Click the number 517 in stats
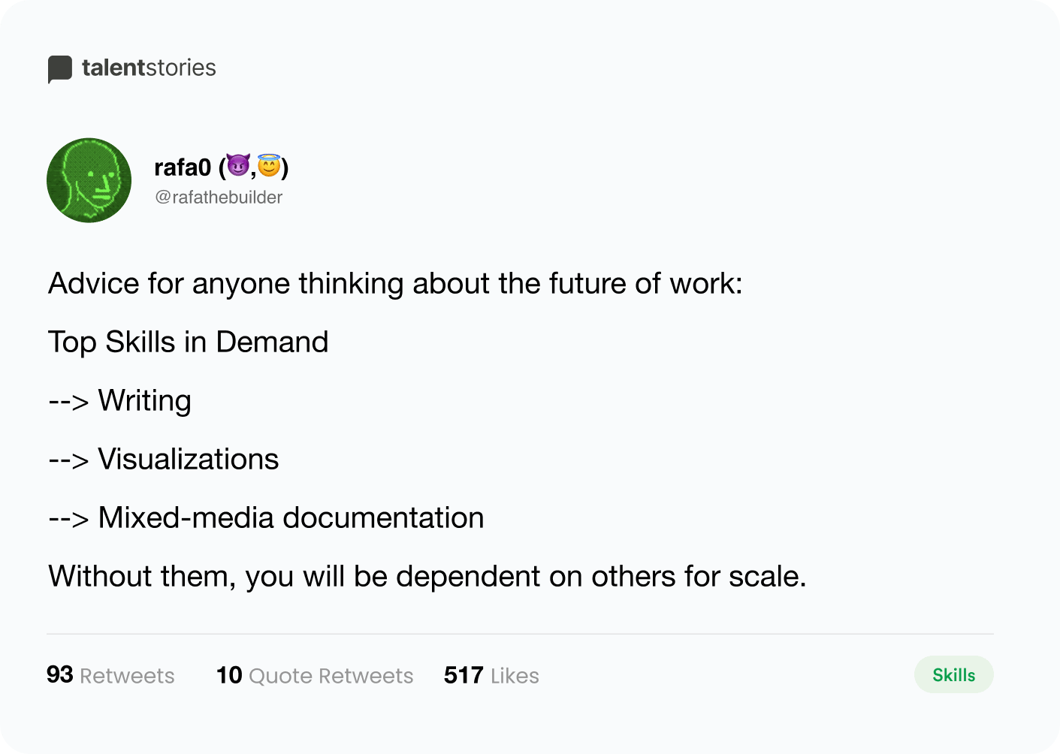Image resolution: width=1060 pixels, height=754 pixels. (464, 675)
